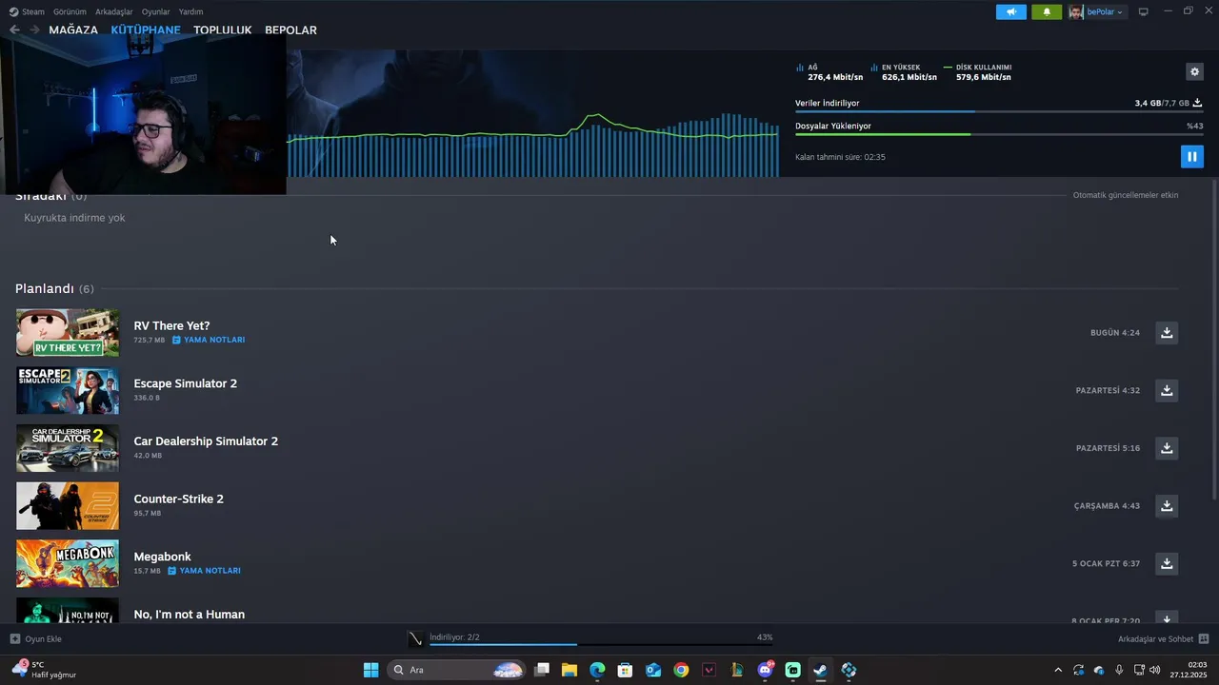Go to the TOPLULUK tab

point(223,29)
